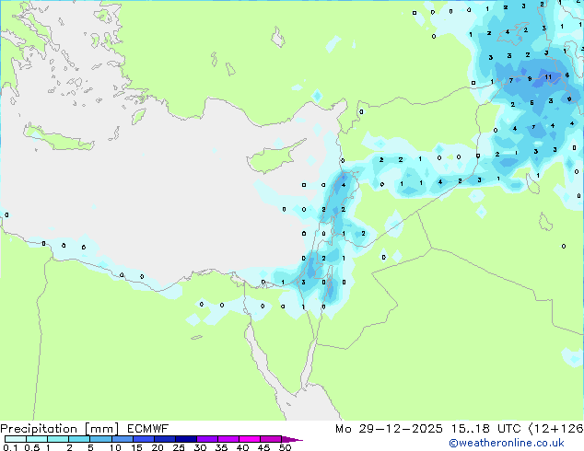Click the '15..18 UTC' time range text
This screenshot has width=584, height=451.
click(485, 429)
